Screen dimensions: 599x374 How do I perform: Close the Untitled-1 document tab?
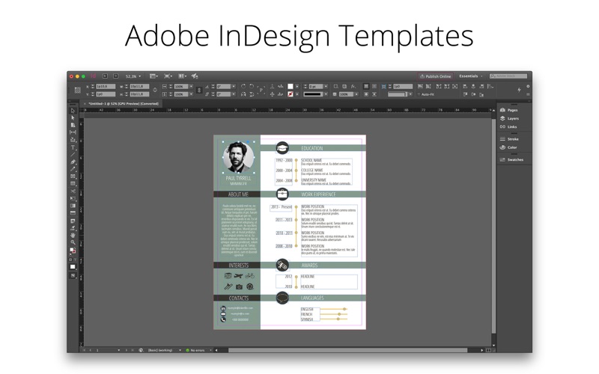85,103
